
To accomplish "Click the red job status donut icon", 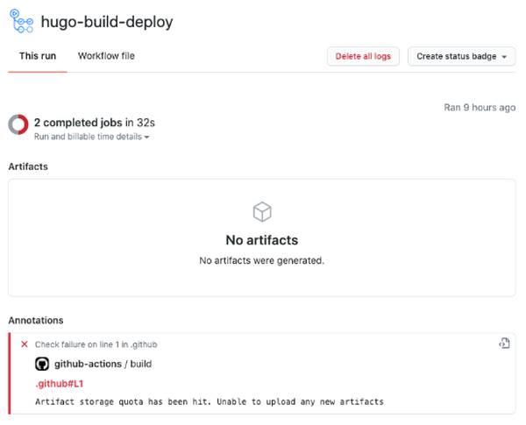I will point(18,125).
